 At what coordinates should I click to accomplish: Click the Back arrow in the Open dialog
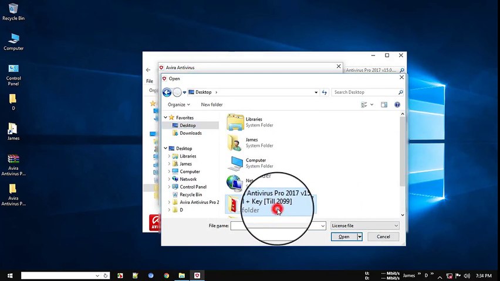[x=167, y=92]
